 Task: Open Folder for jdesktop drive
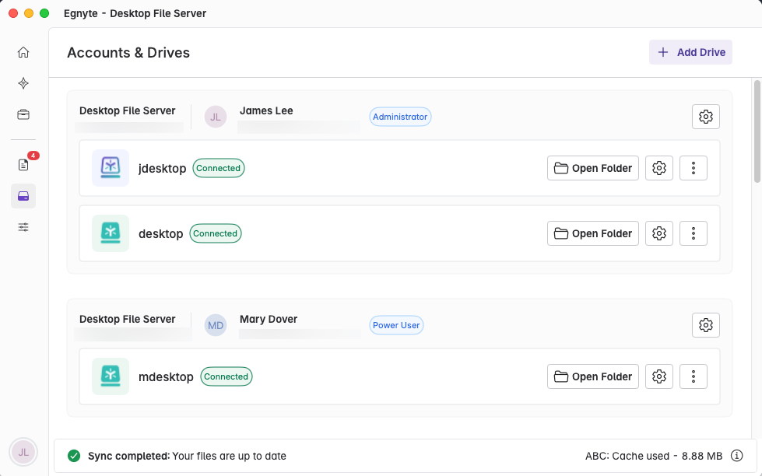(x=593, y=168)
